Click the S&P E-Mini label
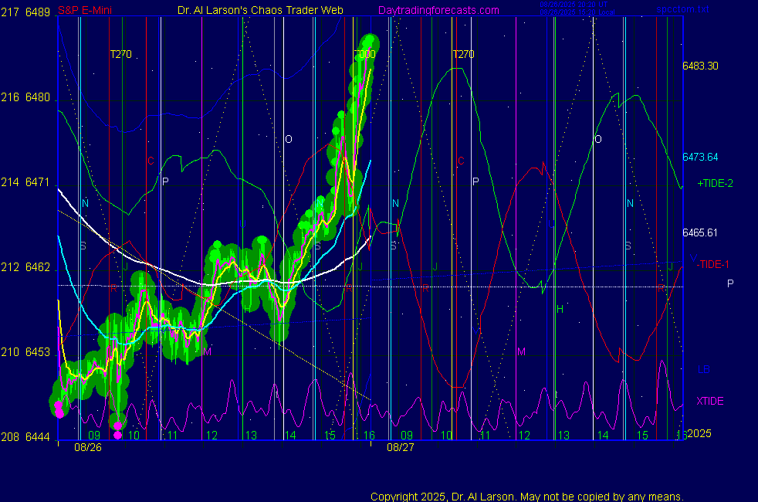The image size is (758, 502). tap(83, 11)
